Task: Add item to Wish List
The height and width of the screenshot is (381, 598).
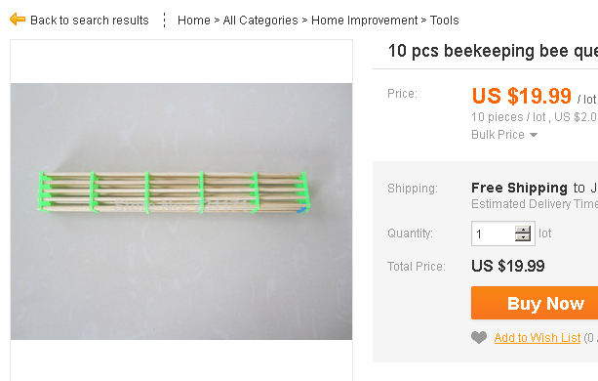Action: 538,337
